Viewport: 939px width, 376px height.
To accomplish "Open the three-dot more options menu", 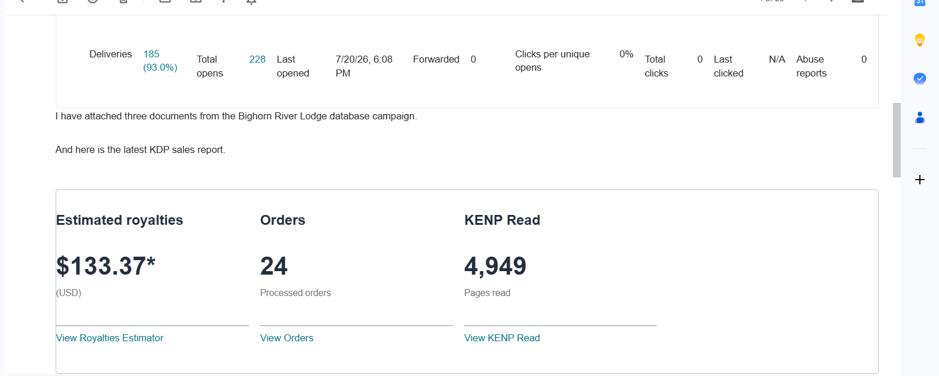I will click(224, 1).
